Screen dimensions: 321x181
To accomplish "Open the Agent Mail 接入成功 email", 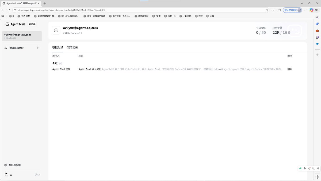I will pos(172,69).
